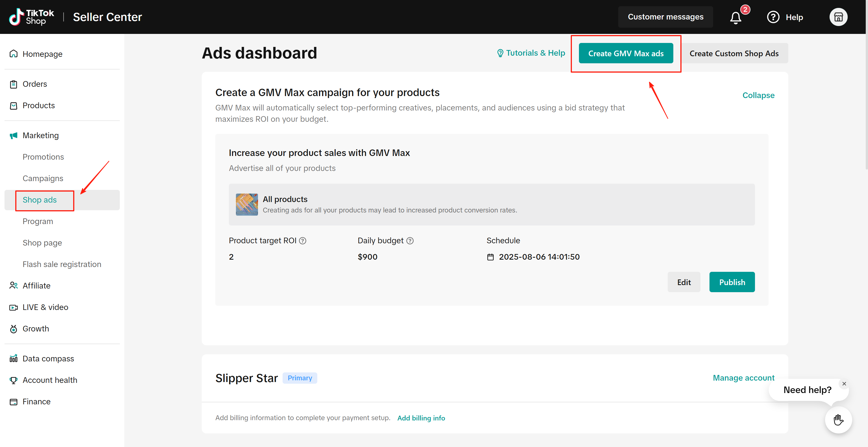Go to Promotions under Marketing
The height and width of the screenshot is (447, 868).
click(43, 157)
